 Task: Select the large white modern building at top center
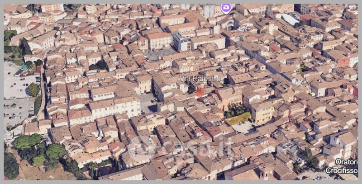(x=182, y=42)
